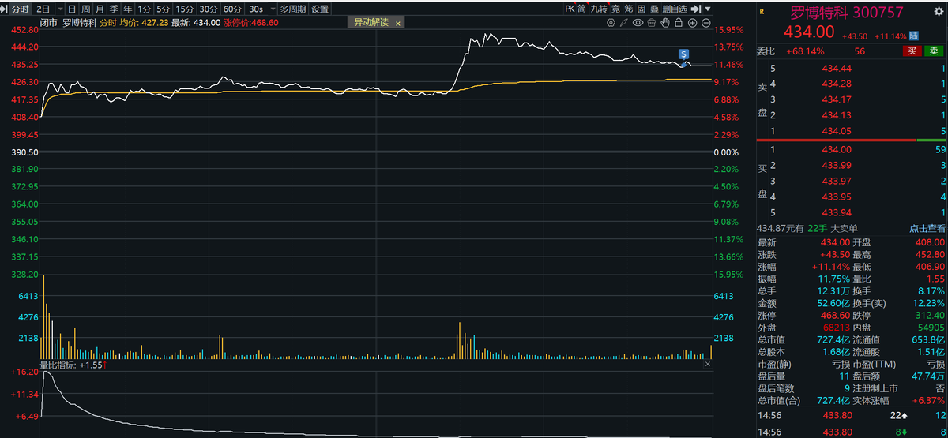Select the 年 yearly period
This screenshot has height=438, width=948.
(x=127, y=9)
